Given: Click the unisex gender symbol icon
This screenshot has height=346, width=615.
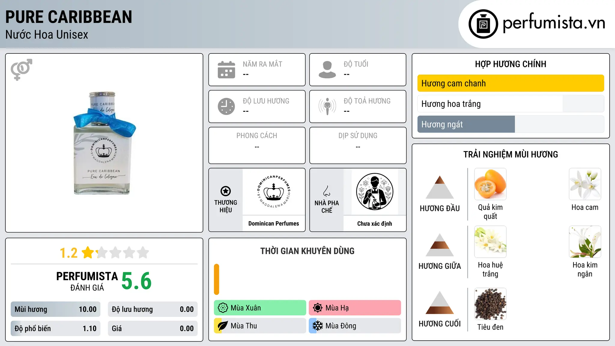Looking at the screenshot, I should [x=21, y=69].
